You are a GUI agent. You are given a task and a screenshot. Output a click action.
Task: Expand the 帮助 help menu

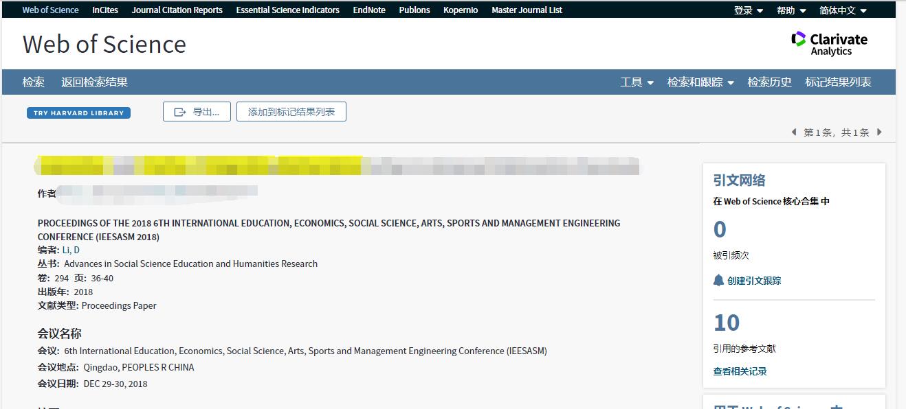click(791, 10)
